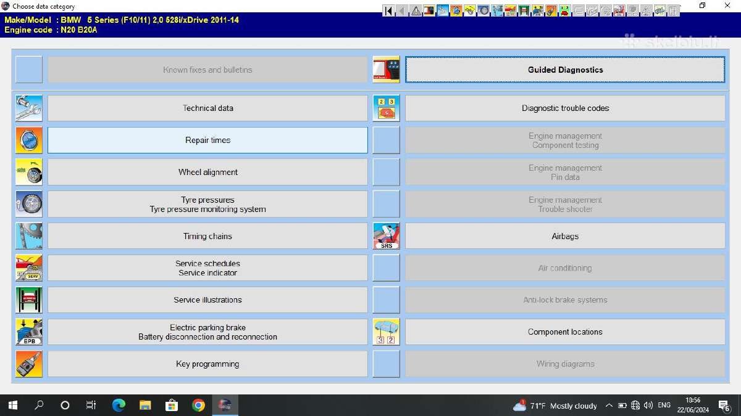741x416 pixels.
Task: Open the Airbags category
Action: 565,236
